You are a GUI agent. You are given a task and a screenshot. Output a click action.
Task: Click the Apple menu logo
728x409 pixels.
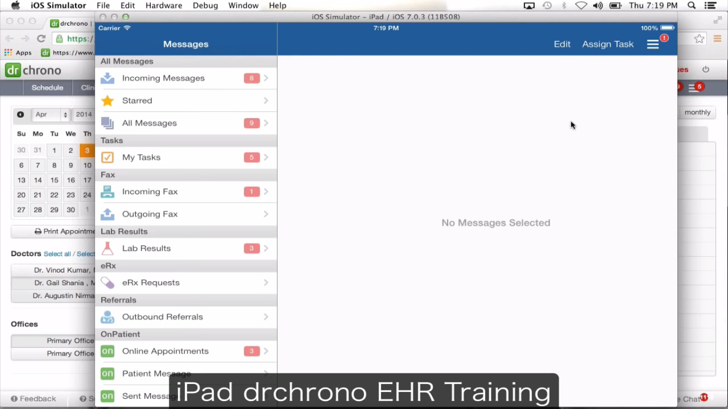pyautogui.click(x=15, y=5)
